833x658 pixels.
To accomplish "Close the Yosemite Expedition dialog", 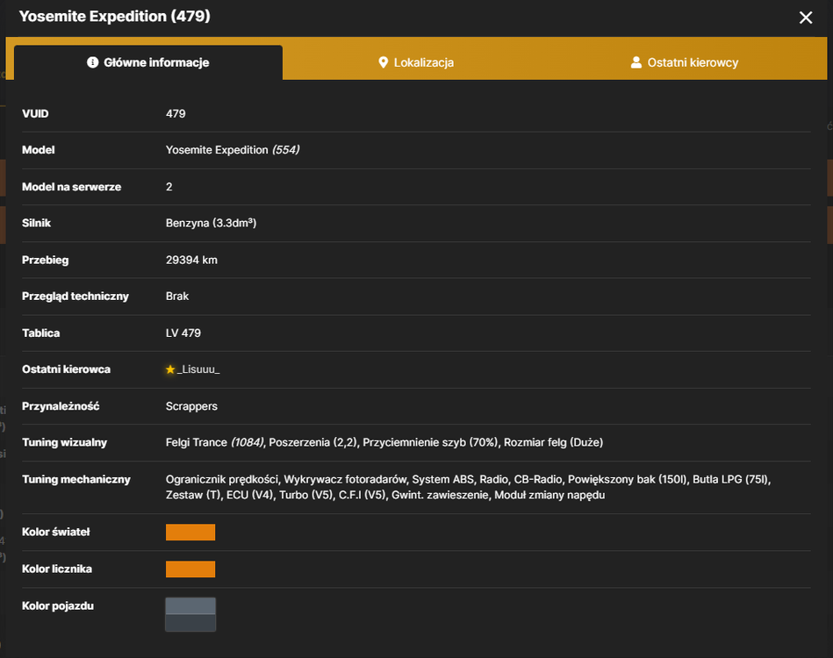I will [x=806, y=18].
